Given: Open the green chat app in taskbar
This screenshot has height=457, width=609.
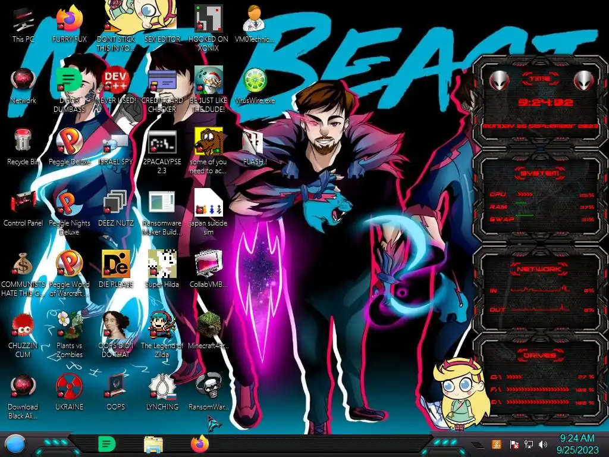Looking at the screenshot, I should tap(106, 444).
